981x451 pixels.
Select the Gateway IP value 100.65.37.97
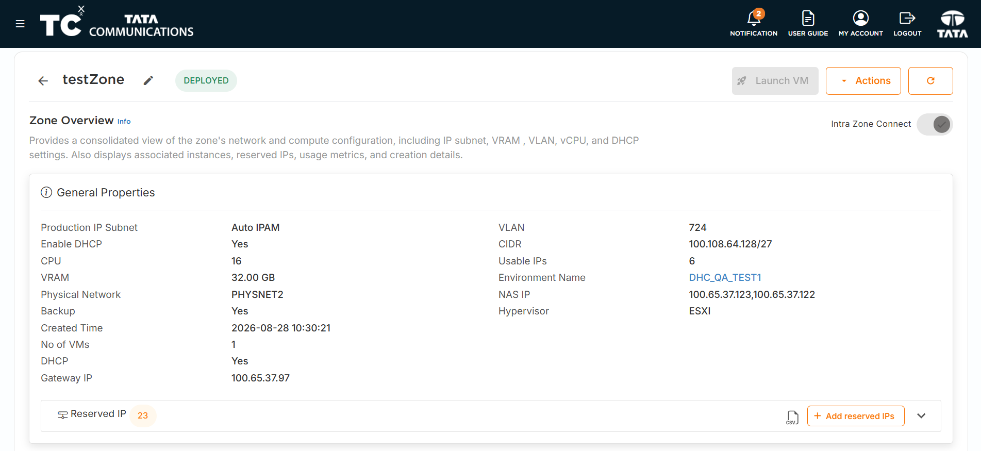coord(260,378)
